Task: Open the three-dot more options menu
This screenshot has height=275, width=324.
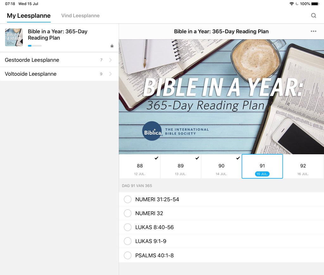Action: coord(314,31)
